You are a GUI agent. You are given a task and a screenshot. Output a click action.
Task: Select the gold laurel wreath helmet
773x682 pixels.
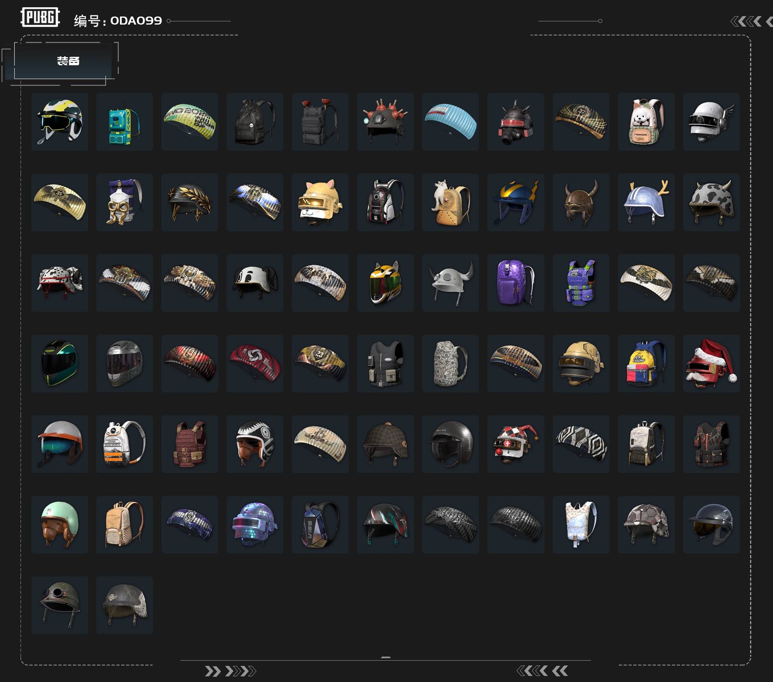click(190, 203)
